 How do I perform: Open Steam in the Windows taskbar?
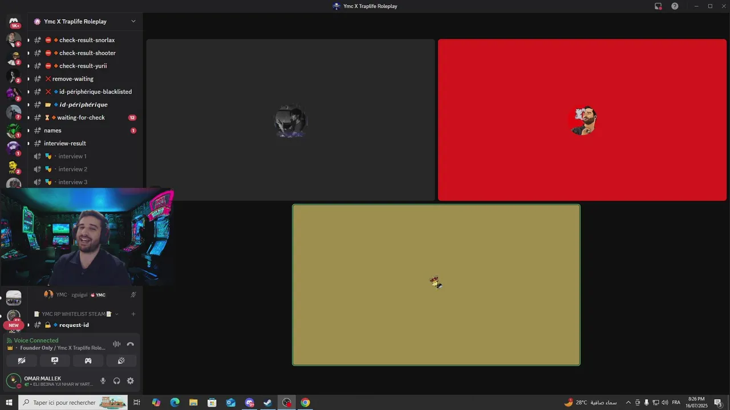[x=267, y=403]
